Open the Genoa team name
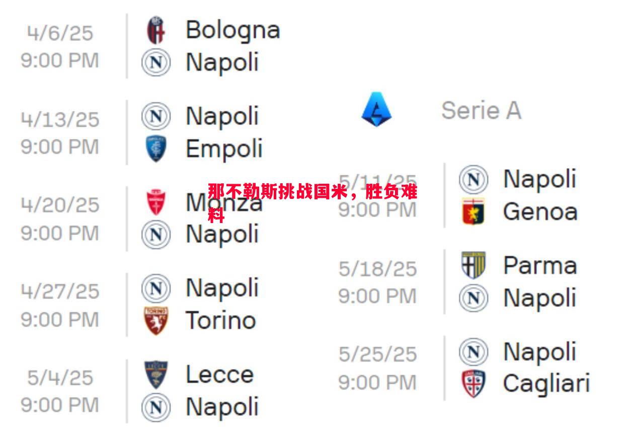625x435 pixels. tap(540, 212)
